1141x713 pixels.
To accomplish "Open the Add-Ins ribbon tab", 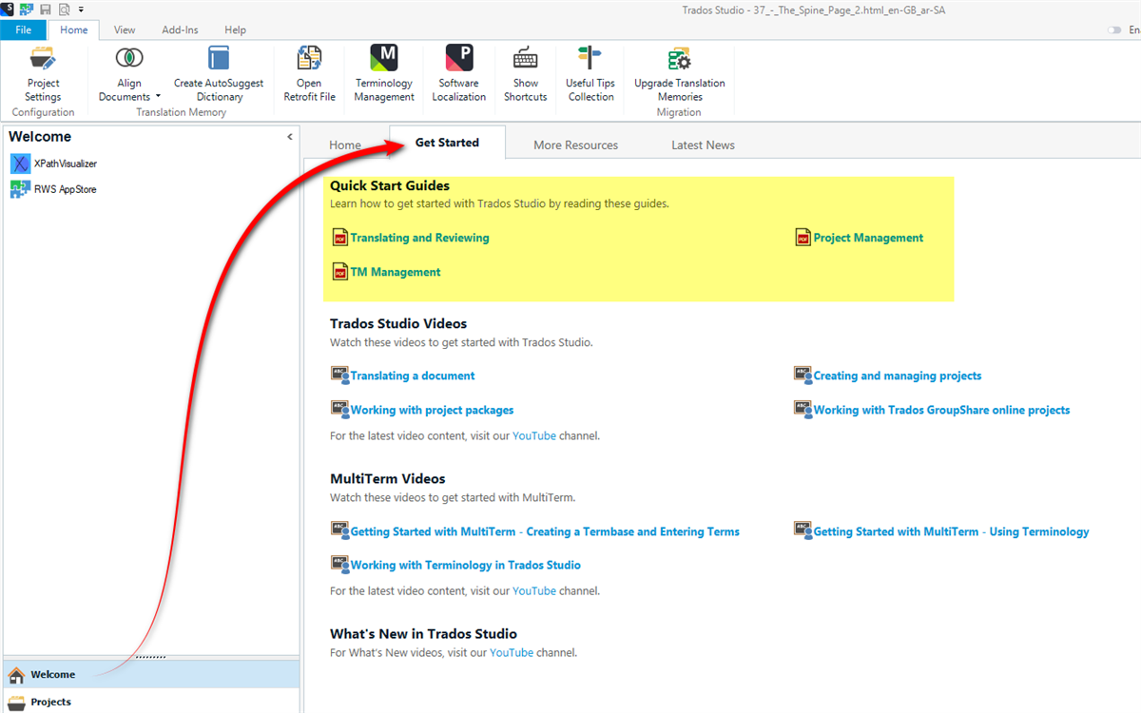I will 180,29.
